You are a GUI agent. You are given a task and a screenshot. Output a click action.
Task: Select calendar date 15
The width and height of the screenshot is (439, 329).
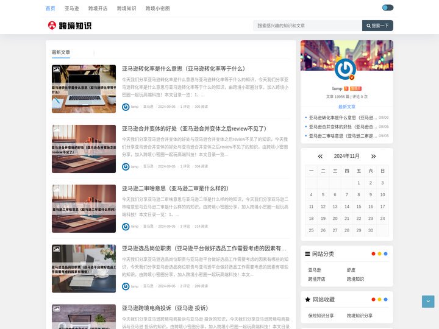(x=359, y=207)
